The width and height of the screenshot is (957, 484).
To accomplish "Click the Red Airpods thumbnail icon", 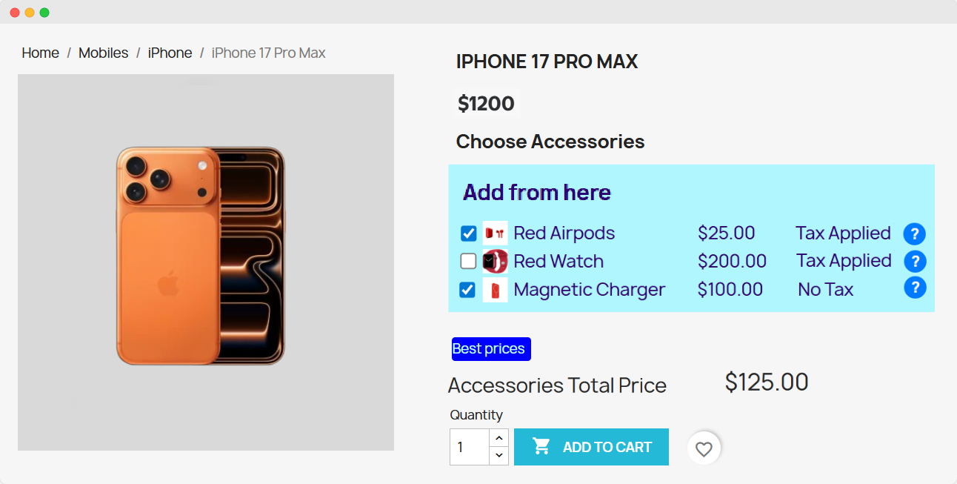I will pos(495,233).
